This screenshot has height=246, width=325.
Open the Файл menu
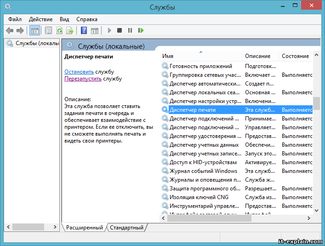click(x=15, y=19)
